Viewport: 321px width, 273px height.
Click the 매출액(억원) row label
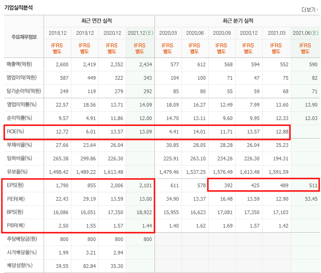19,64
